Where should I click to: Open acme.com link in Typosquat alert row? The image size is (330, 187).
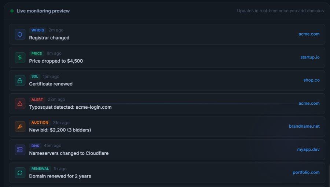click(309, 103)
